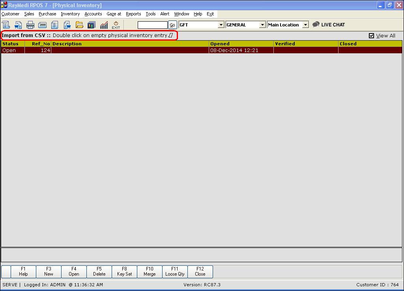The image size is (404, 291).
Task: Open the Alert menu
Action: tap(165, 14)
